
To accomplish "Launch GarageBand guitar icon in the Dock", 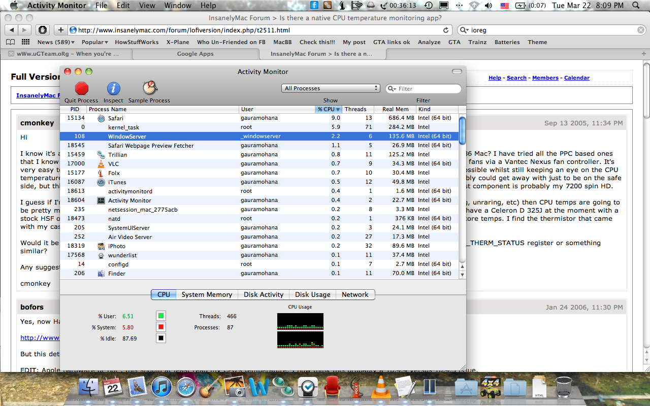I will 210,387.
